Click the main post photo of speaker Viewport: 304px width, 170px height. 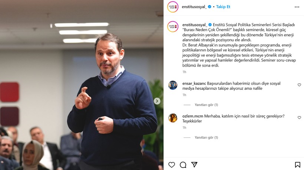pyautogui.click(x=82, y=85)
